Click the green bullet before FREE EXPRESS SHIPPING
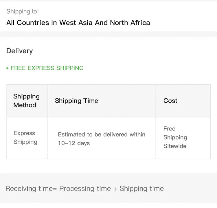The height and width of the screenshot is (208, 217). pyautogui.click(x=8, y=69)
